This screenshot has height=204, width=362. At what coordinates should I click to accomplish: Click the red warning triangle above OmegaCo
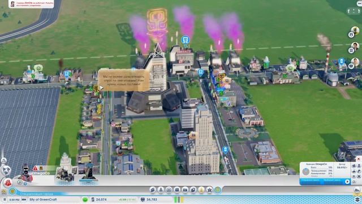coord(35,168)
